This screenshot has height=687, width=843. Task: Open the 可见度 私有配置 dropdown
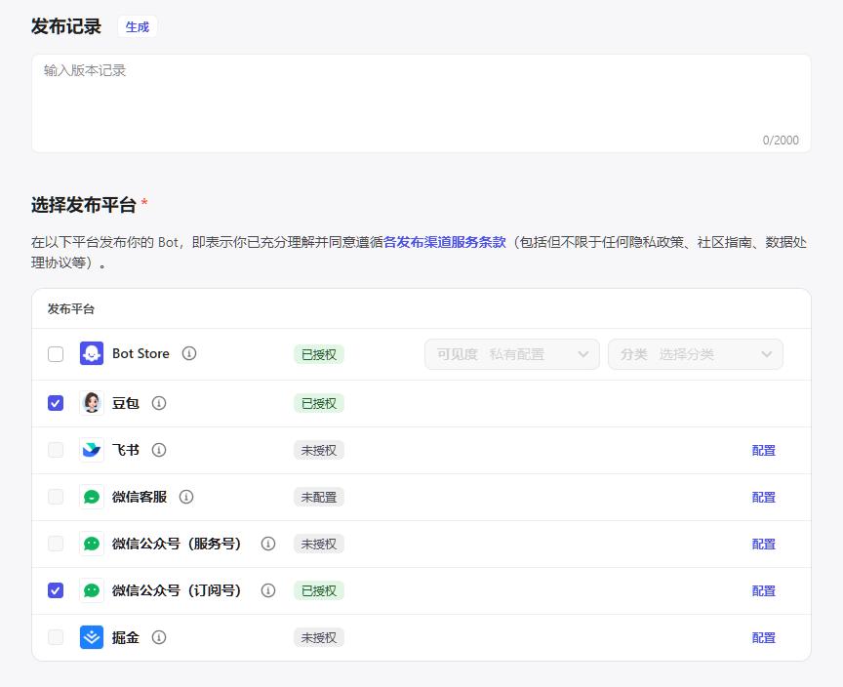coord(512,354)
